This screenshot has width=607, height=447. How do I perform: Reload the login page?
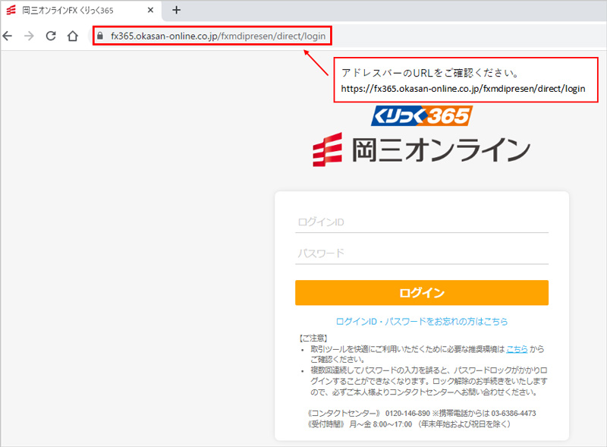[50, 36]
